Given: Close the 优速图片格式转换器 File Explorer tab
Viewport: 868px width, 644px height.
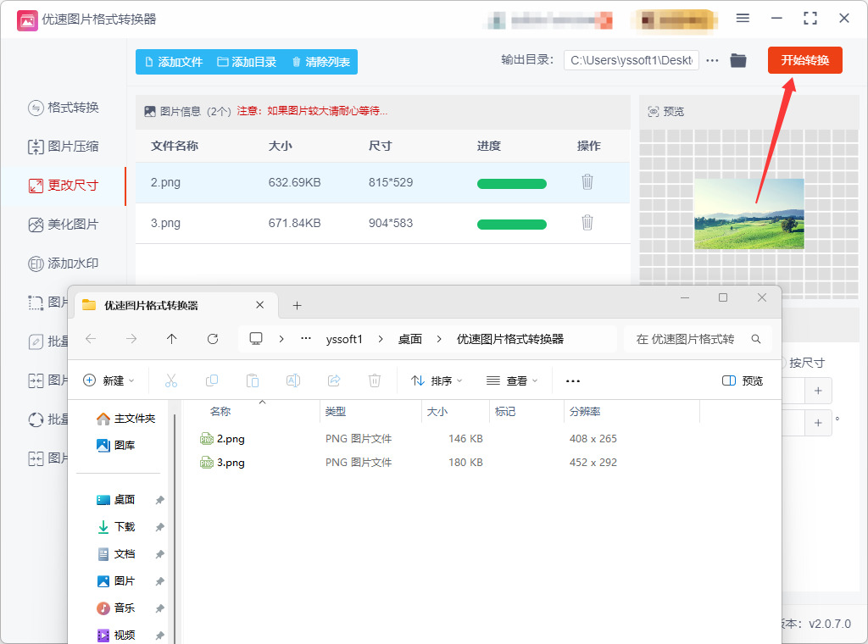Looking at the screenshot, I should point(259,305).
